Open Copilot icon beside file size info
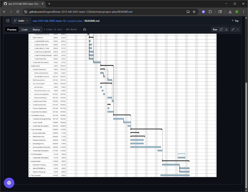This screenshot has width=248, height=192. [x=85, y=29]
